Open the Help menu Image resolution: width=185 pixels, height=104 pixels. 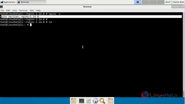click(x=38, y=10)
